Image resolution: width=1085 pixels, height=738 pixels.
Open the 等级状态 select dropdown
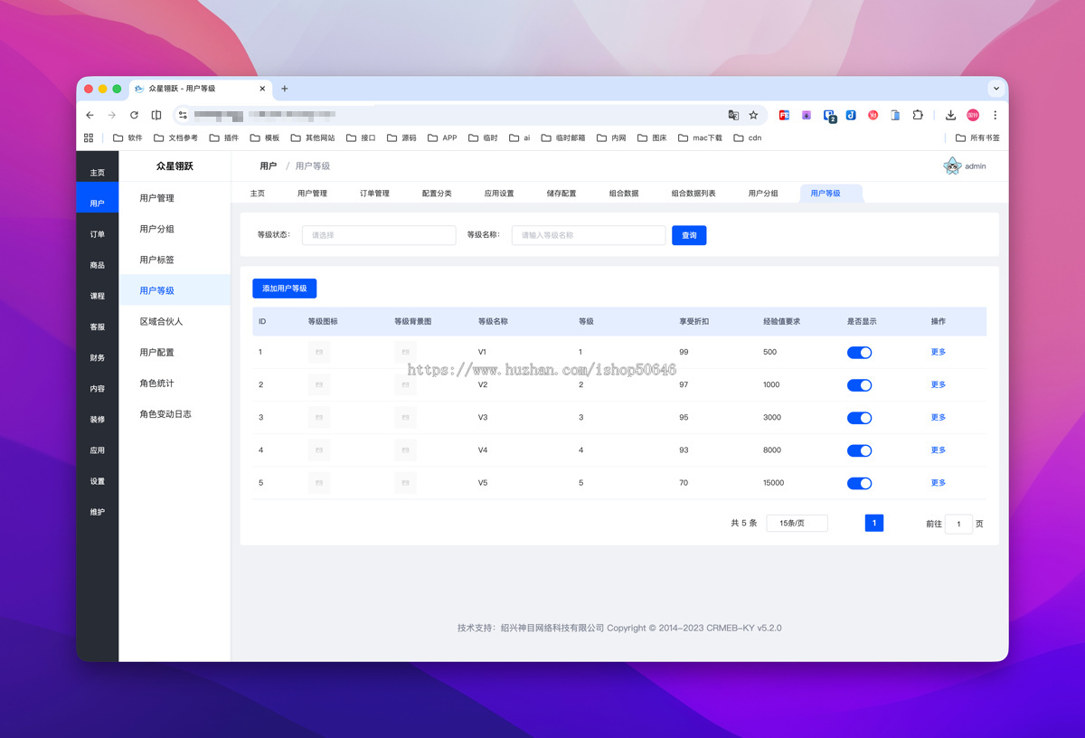(x=379, y=235)
